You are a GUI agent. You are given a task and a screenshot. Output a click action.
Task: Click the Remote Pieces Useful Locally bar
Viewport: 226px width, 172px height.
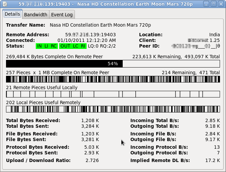(x=113, y=94)
